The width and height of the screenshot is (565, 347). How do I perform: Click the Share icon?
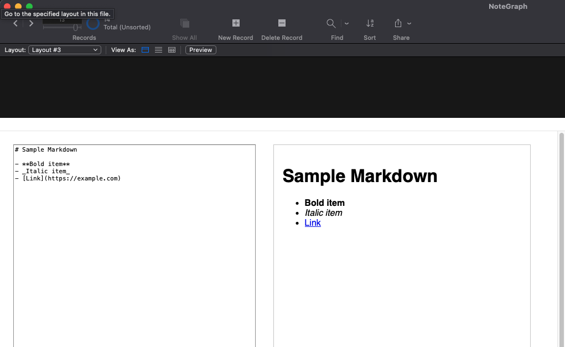tap(398, 23)
